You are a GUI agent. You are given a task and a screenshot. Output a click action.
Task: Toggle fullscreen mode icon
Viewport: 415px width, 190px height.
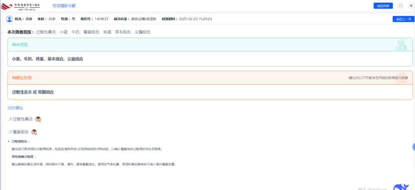click(x=401, y=6)
